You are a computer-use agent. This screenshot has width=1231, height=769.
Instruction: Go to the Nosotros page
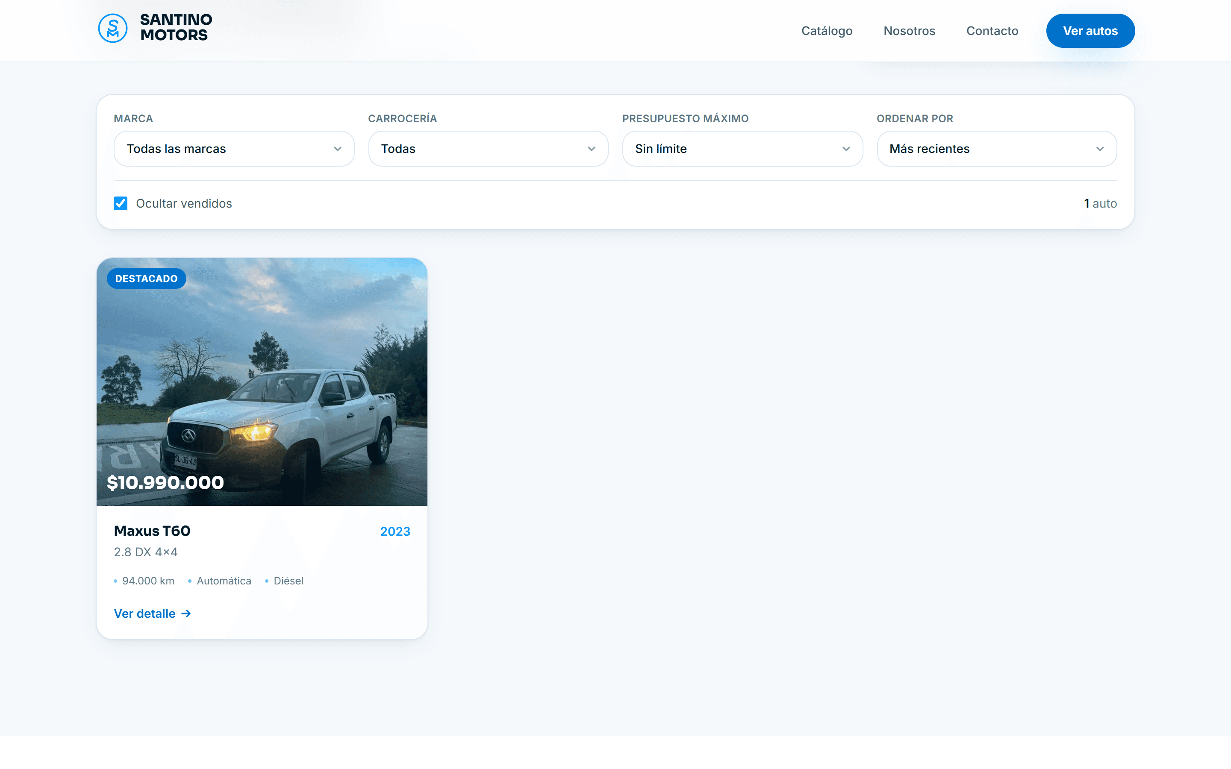pos(909,30)
